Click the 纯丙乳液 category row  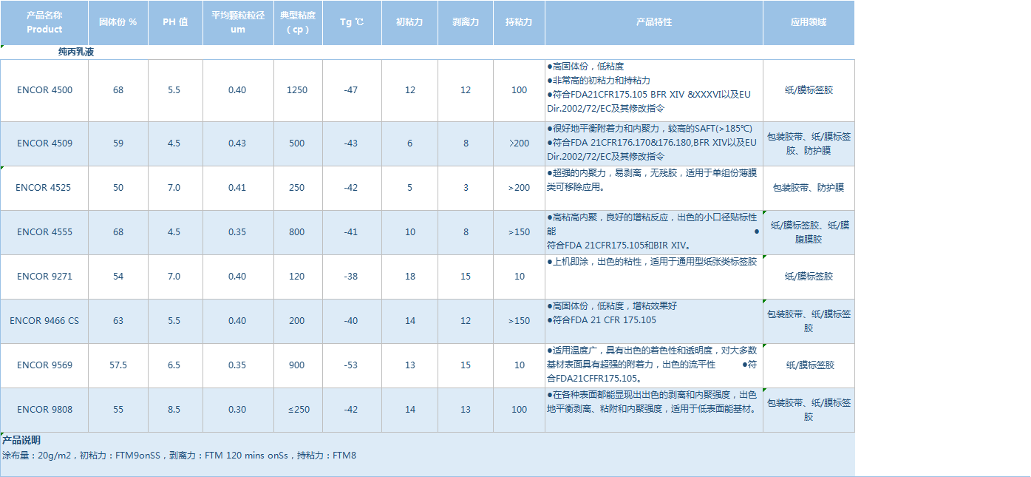click(427, 53)
